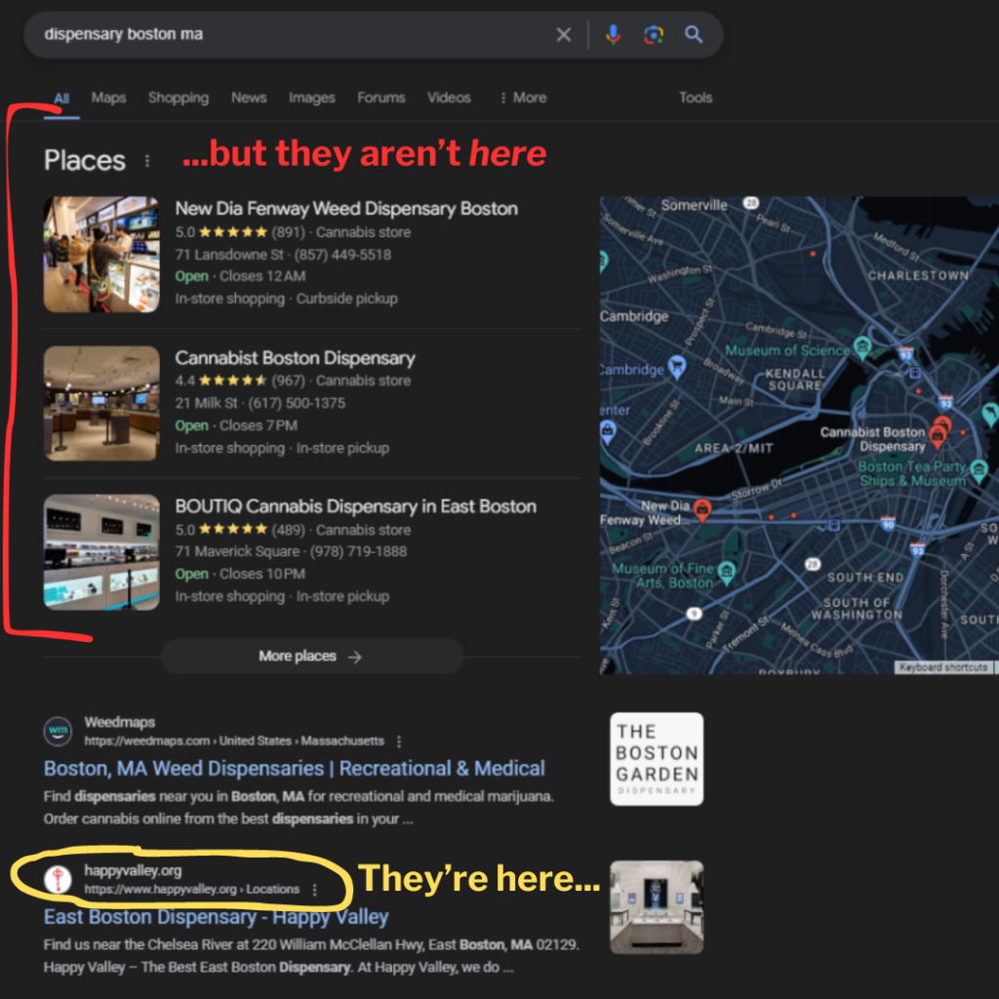Select the Cannabist Boston Dispensary map pin
This screenshot has height=999, width=999.
[x=938, y=436]
